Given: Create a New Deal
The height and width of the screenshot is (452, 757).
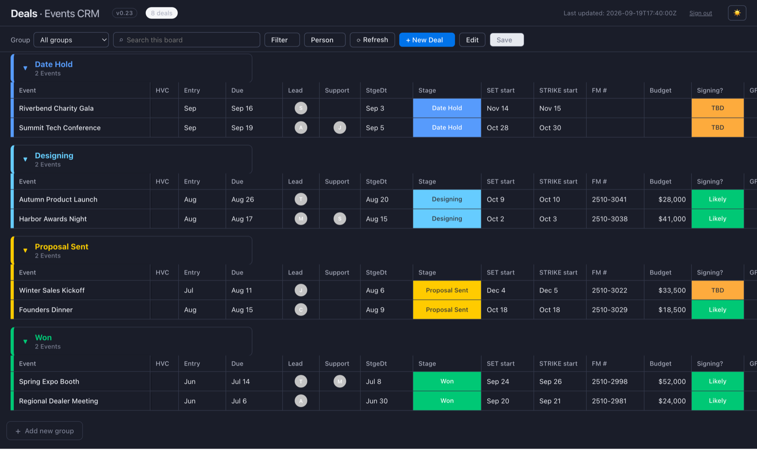Looking at the screenshot, I should 427,40.
